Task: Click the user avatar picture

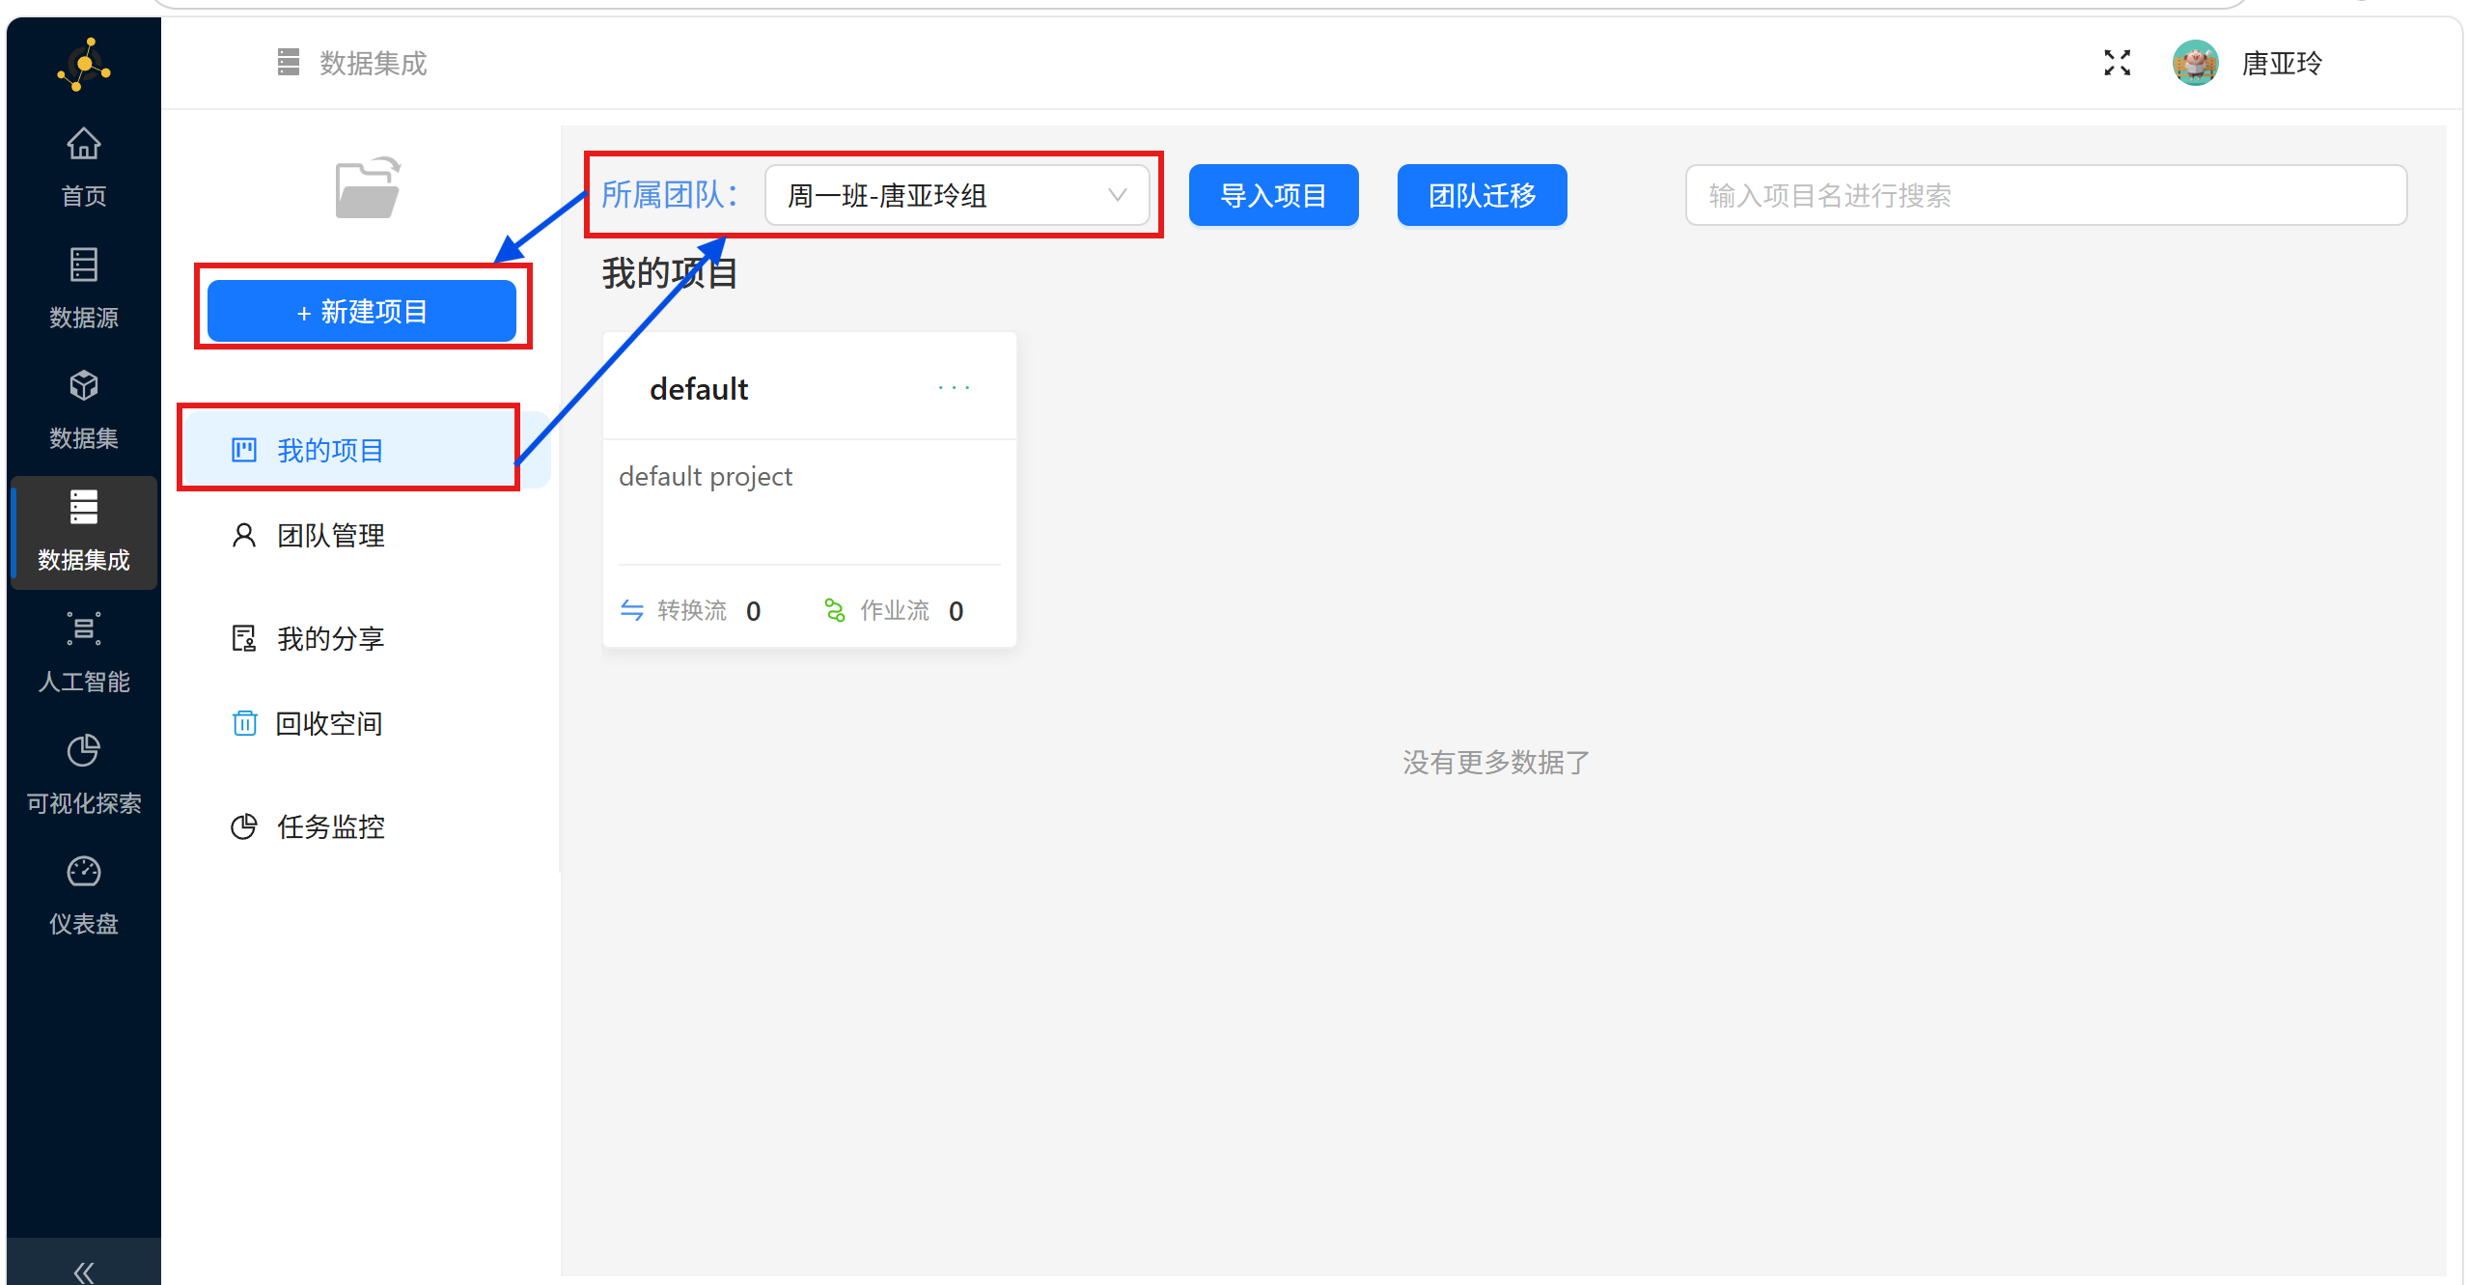Action: click(x=2195, y=64)
